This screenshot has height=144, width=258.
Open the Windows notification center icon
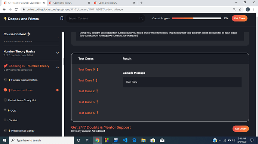252,140
